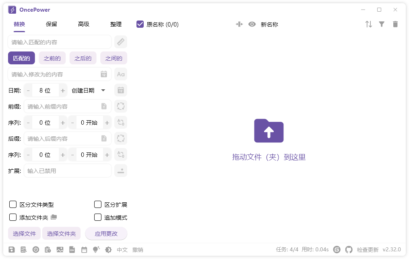Image resolution: width=409 pixels, height=259 pixels.
Task: Open the CSV export icon
Action: coord(72,249)
